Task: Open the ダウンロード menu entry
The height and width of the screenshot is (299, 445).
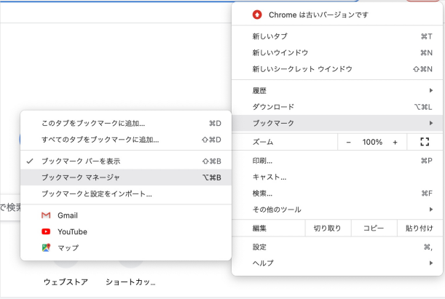Action: (337, 107)
